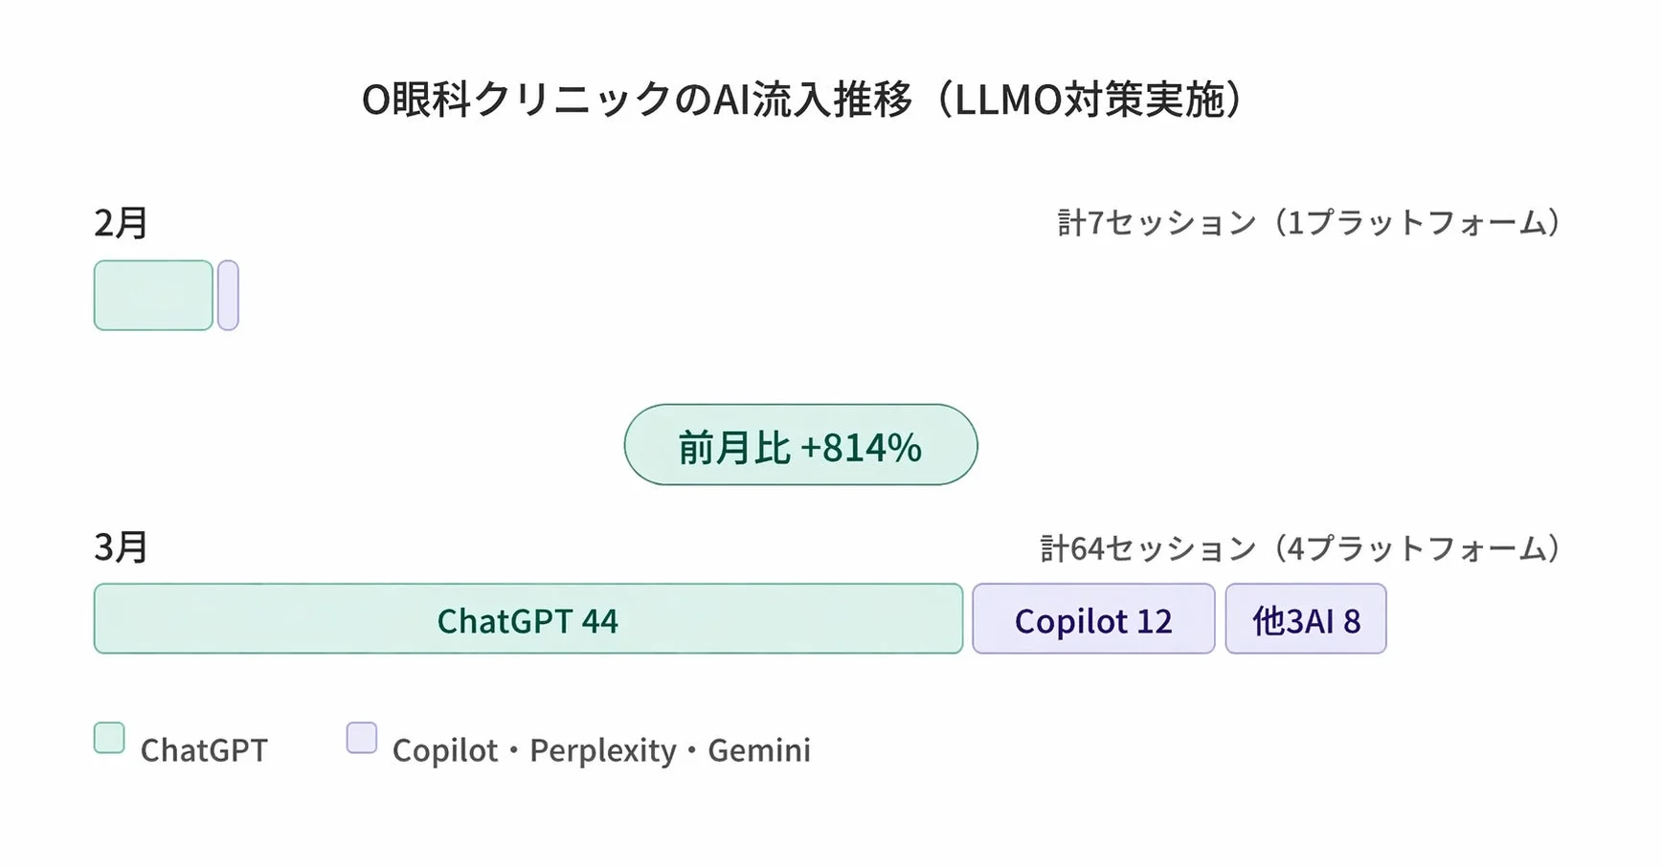Click the green ChatGPT legend swatch
Screen dimensions: 1662x867
109,738
